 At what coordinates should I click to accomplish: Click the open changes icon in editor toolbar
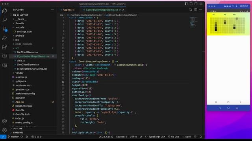point(191,10)
